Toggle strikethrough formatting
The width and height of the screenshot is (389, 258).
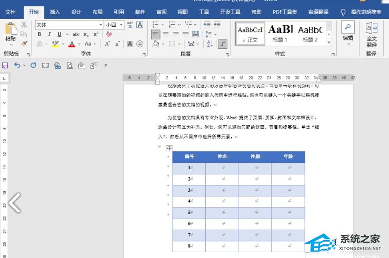(76, 34)
